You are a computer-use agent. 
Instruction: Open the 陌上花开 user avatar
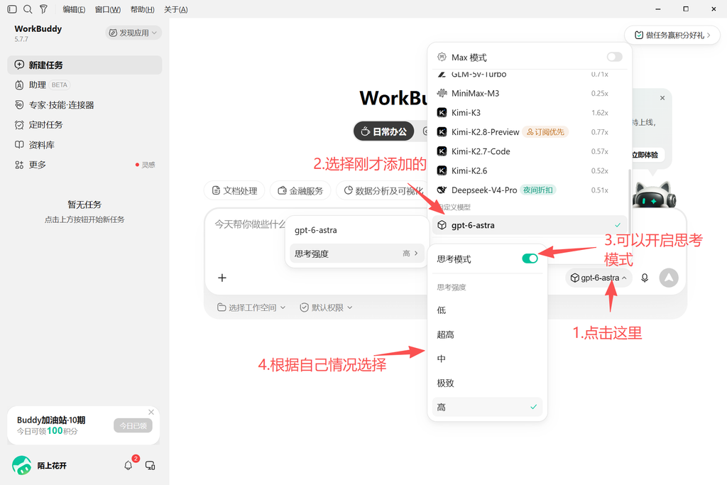coord(21,466)
